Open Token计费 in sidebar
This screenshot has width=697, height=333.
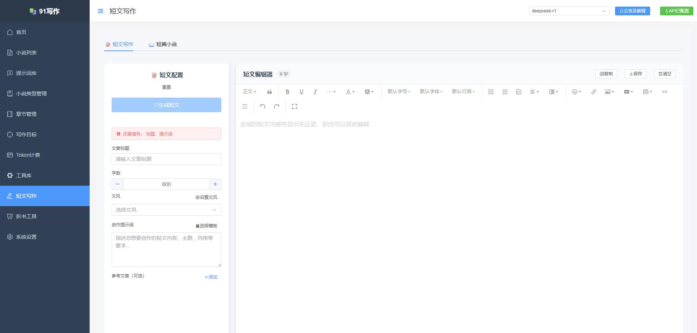(45, 155)
